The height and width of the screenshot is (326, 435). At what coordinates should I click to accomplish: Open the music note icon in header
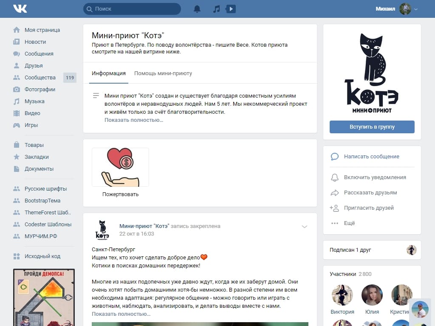(x=217, y=9)
